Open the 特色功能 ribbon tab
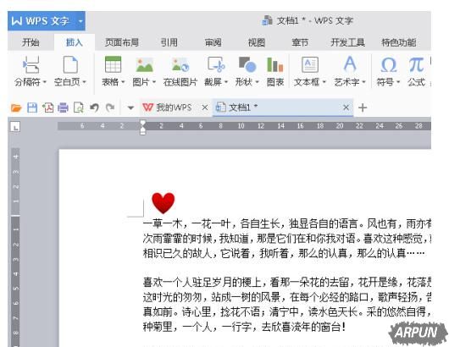This screenshot has height=347, width=449. 399,42
